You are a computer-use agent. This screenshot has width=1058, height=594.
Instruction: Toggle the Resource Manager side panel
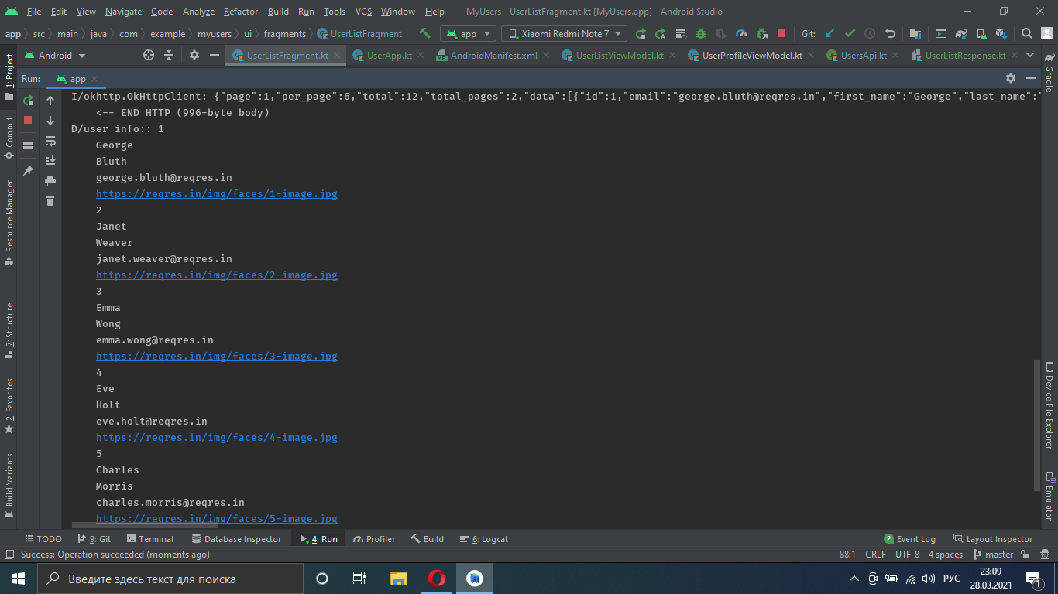pos(9,222)
